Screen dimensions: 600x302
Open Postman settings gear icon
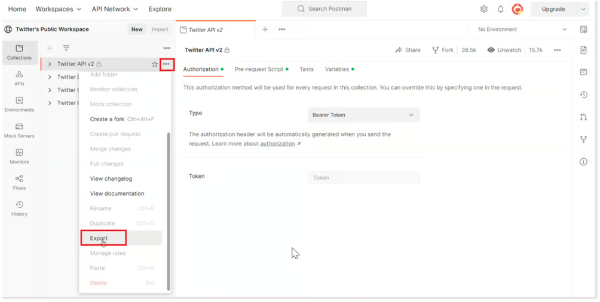tap(483, 9)
